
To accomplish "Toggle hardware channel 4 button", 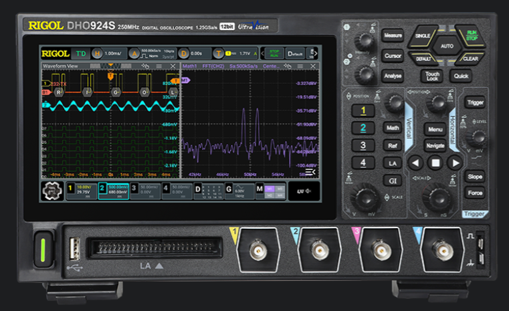I will [x=363, y=163].
